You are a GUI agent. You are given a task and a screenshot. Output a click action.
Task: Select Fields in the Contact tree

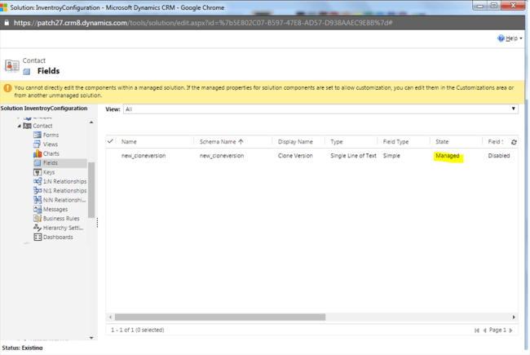(51, 162)
